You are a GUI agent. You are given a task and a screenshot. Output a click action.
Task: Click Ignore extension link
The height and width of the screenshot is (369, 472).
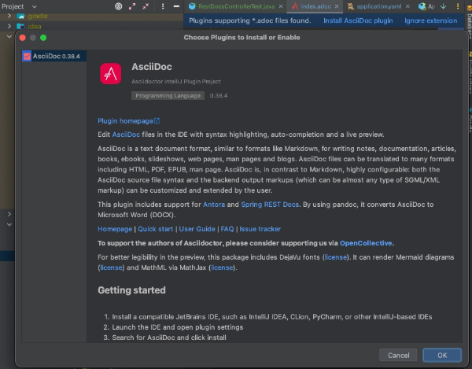pos(430,20)
